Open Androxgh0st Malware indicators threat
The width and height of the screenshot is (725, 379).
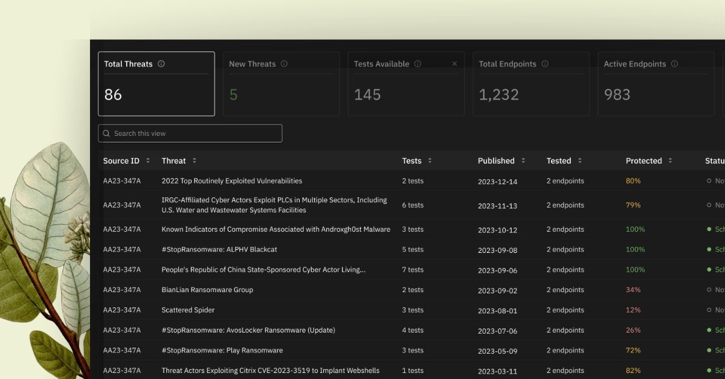275,229
